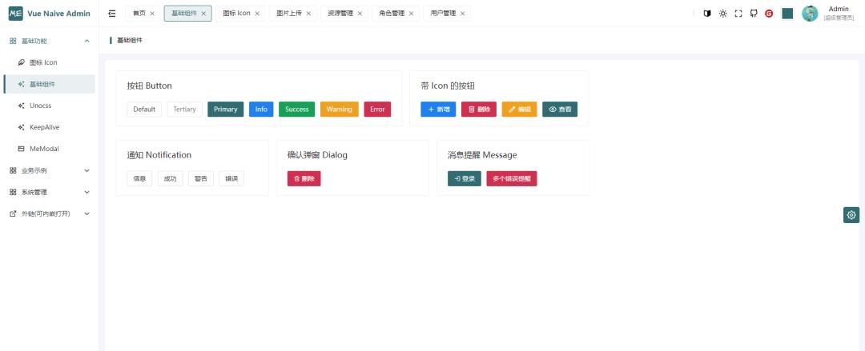Close the 基础组件 tab
The image size is (865, 351).
coord(203,14)
